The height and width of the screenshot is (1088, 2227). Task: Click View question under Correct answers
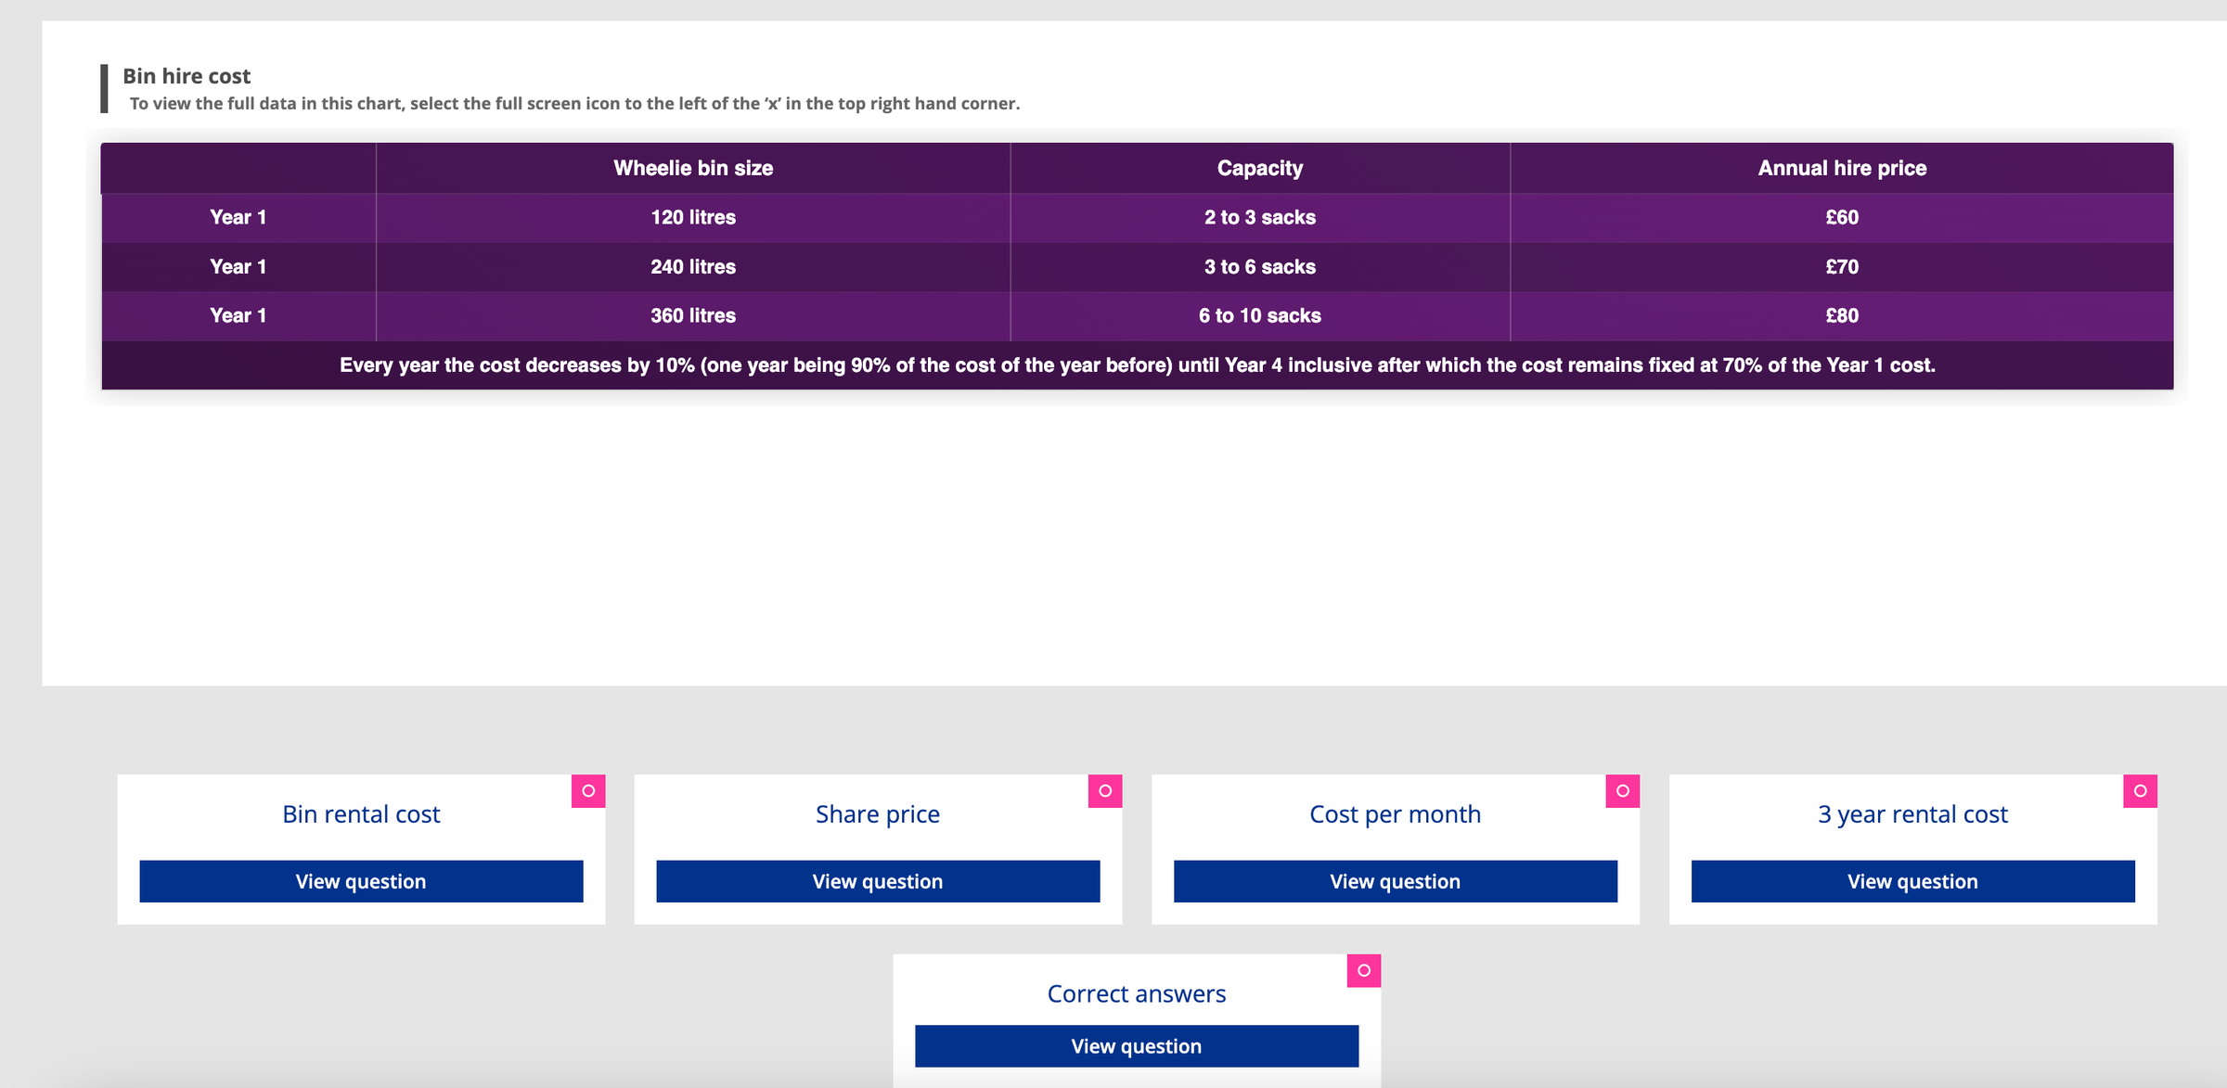[1137, 1045]
